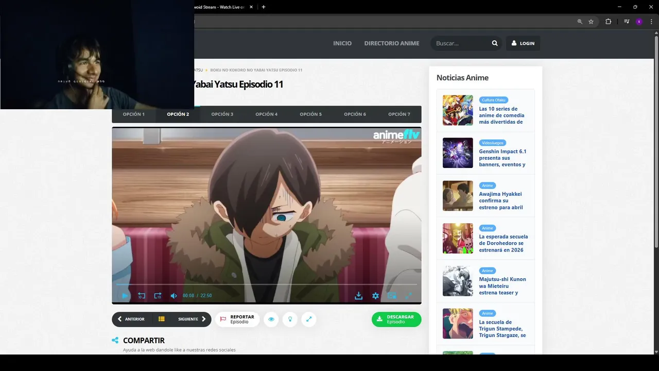Mute the video player volume

point(174,296)
